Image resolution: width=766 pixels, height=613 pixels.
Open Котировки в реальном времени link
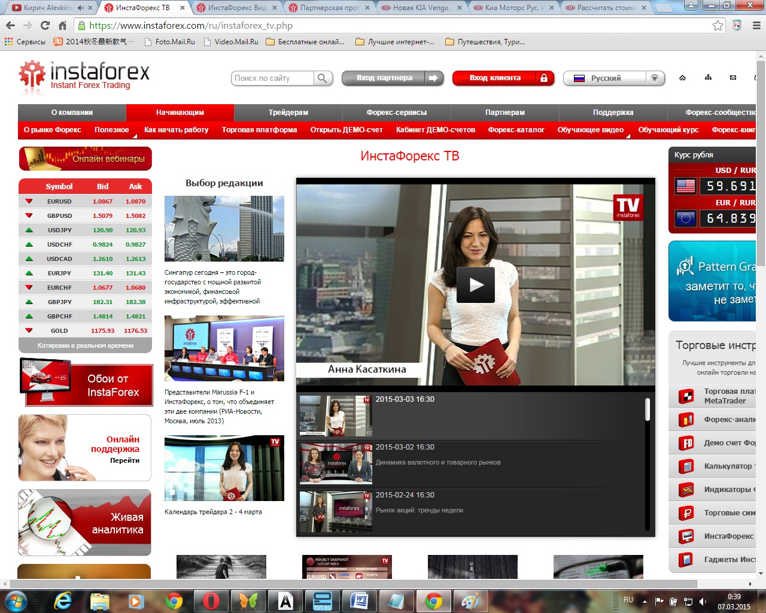86,345
